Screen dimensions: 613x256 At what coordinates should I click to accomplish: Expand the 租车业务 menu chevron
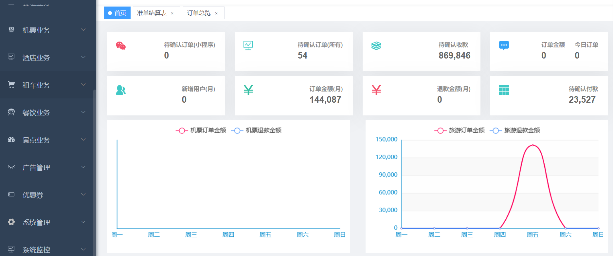click(83, 84)
